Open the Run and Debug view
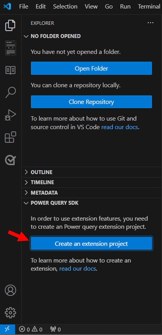The image size is (162, 335). click(x=10, y=115)
